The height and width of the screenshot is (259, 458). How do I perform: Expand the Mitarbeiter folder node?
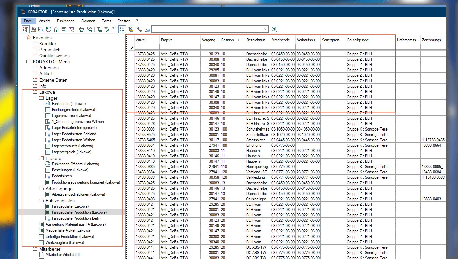tap(35, 249)
